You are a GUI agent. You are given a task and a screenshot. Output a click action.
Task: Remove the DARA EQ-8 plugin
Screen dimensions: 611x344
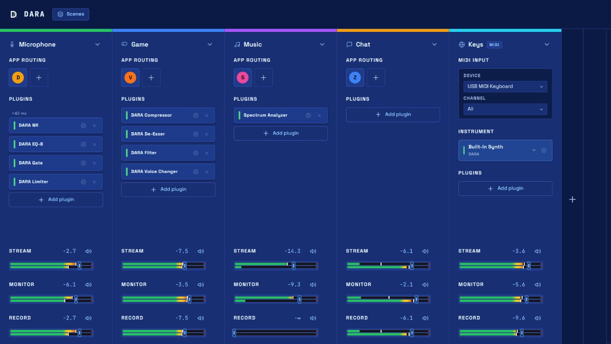pyautogui.click(x=94, y=144)
